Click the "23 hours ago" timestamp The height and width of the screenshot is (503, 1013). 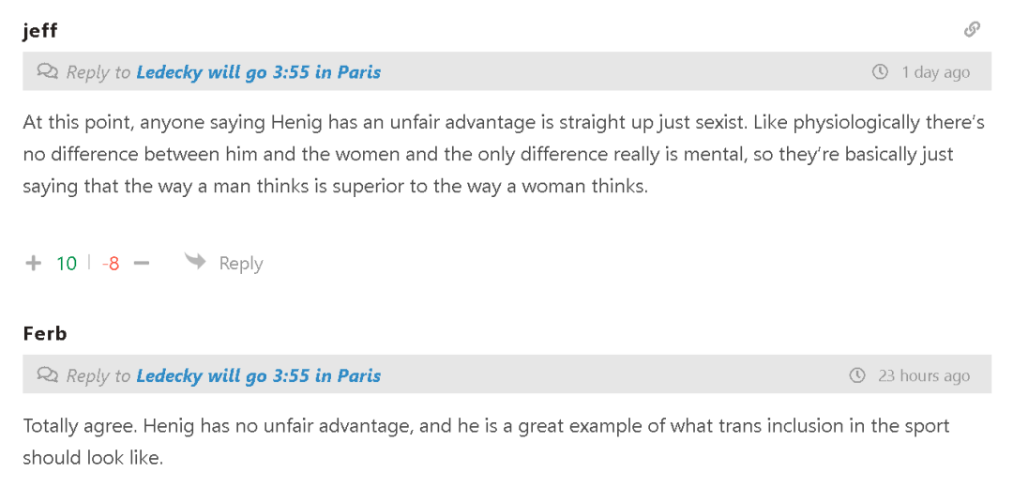point(923,375)
